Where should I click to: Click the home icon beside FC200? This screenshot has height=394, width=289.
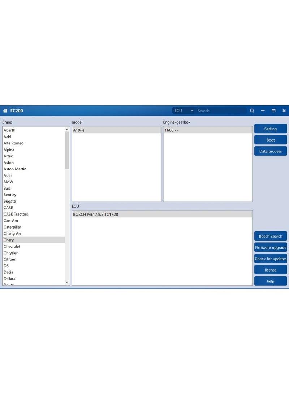click(5, 111)
